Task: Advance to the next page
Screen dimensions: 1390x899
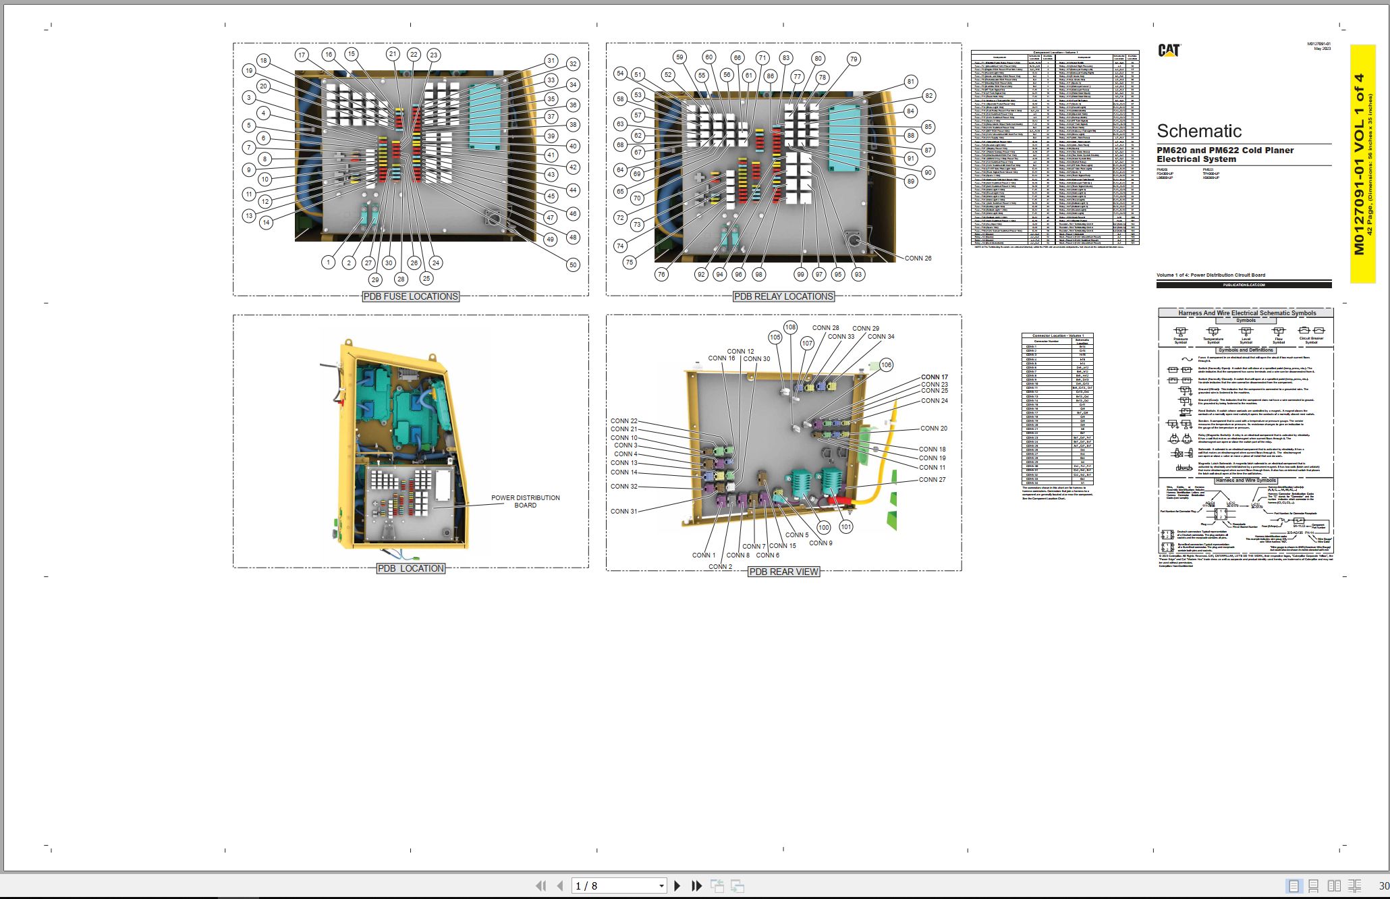Action: 677,886
